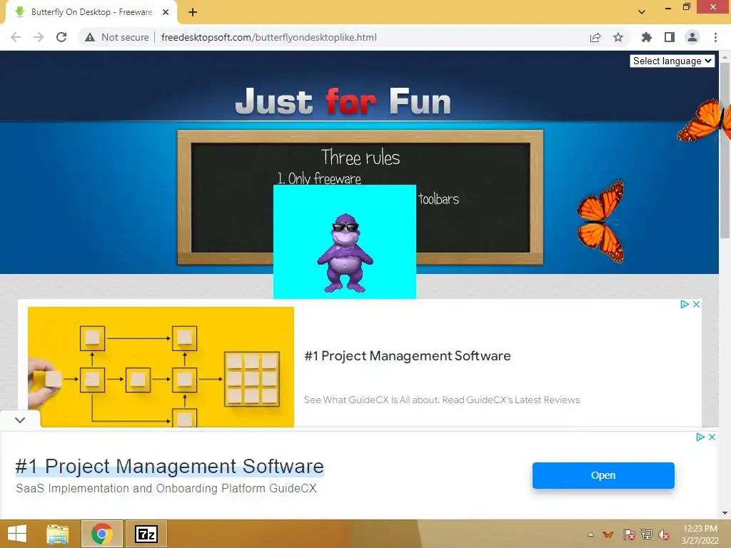Open the Windows Start menu
Viewport: 731px width, 548px height.
pos(17,534)
